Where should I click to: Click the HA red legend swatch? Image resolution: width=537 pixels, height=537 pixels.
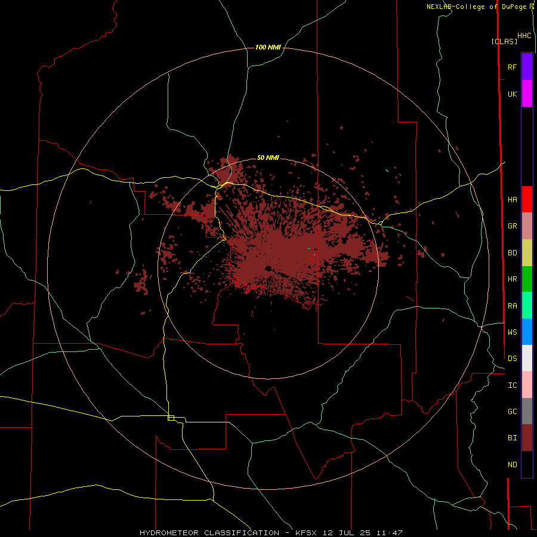point(527,199)
